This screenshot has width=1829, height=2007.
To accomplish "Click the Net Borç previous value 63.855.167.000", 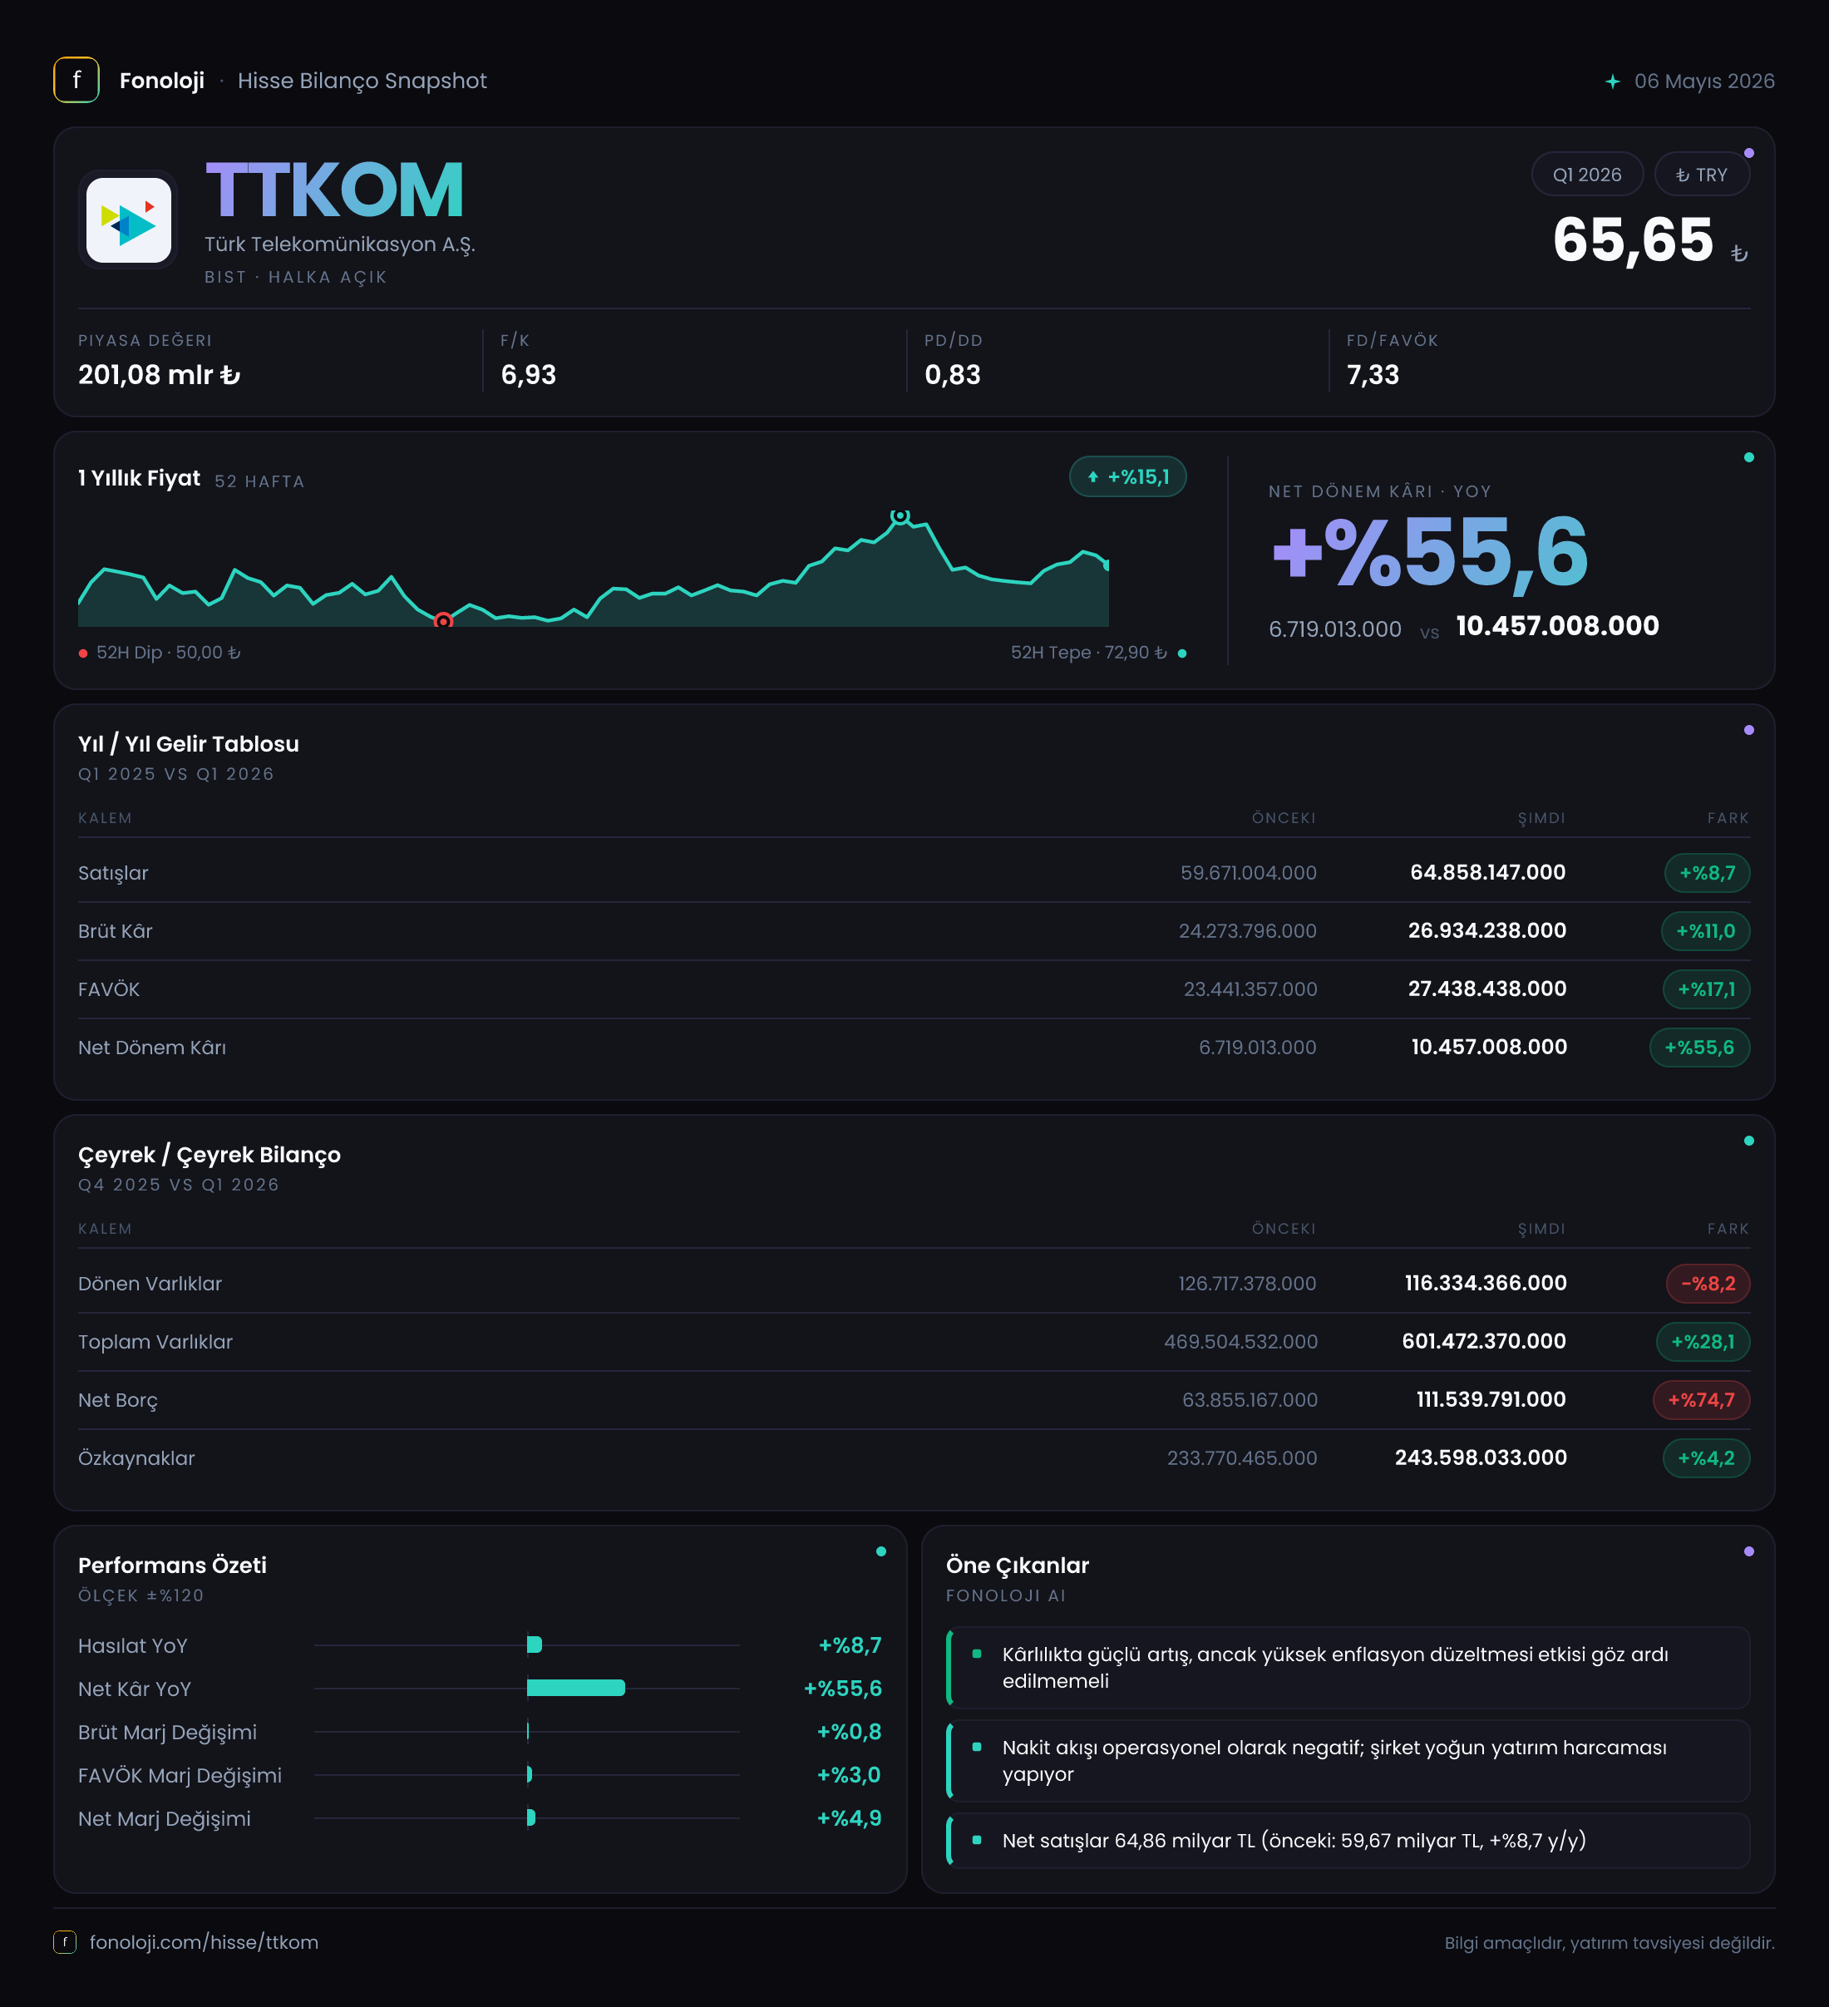I will [x=1250, y=1400].
